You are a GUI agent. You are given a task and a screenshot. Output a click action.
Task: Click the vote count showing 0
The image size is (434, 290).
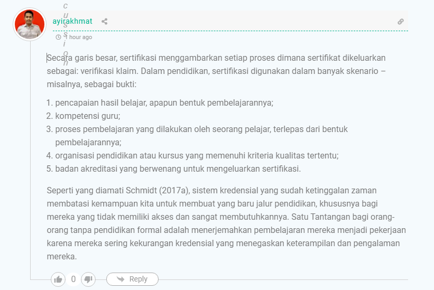(x=73, y=279)
